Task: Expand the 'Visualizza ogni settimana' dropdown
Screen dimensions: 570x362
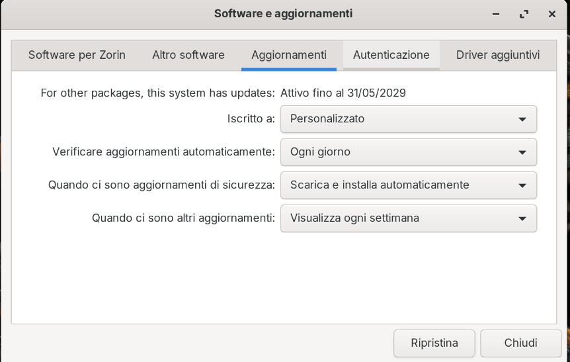Action: [408, 218]
